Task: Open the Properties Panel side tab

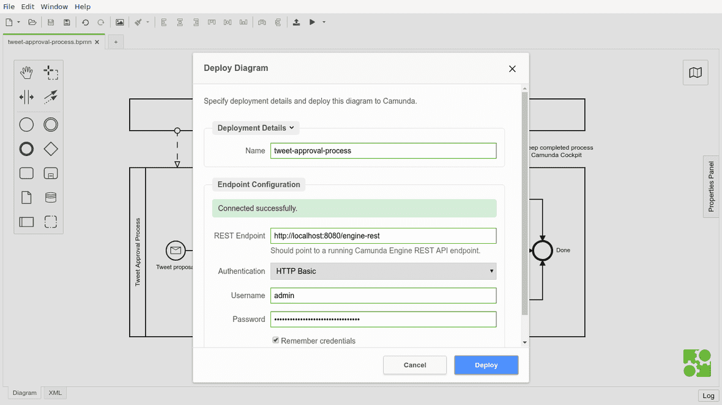Action: 711,186
